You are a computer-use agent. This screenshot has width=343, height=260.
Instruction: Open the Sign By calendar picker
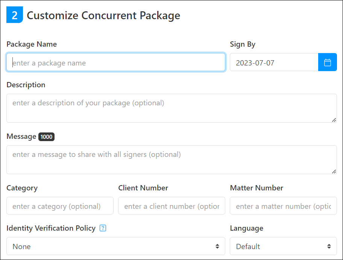click(327, 62)
